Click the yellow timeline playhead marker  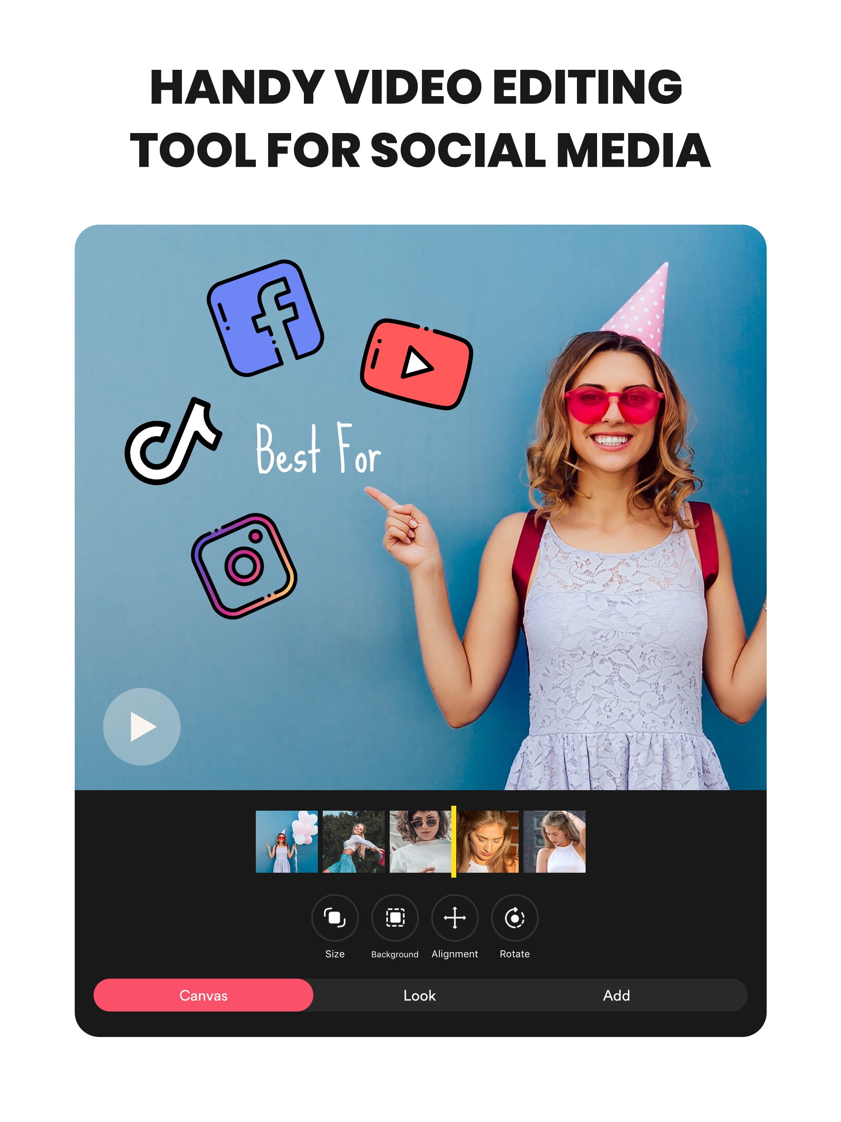click(453, 841)
